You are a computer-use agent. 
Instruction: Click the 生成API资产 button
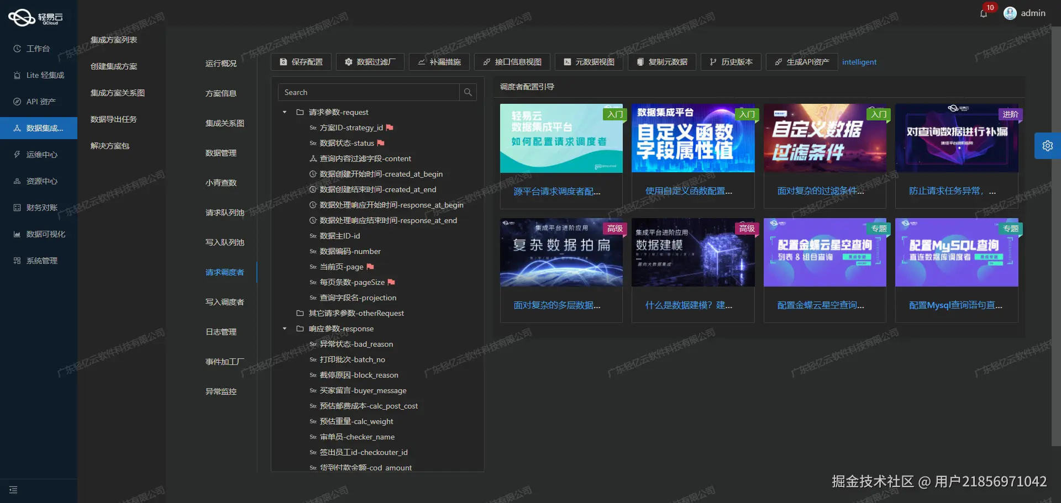pyautogui.click(x=801, y=62)
